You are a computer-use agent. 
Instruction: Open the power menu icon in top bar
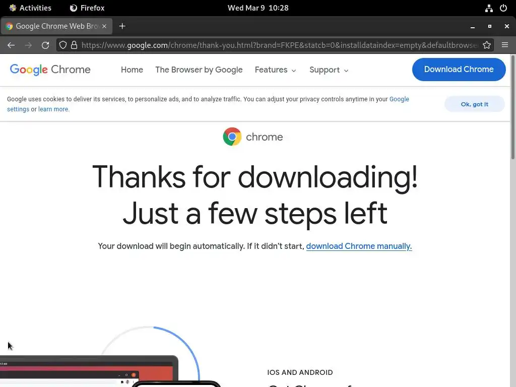(503, 8)
